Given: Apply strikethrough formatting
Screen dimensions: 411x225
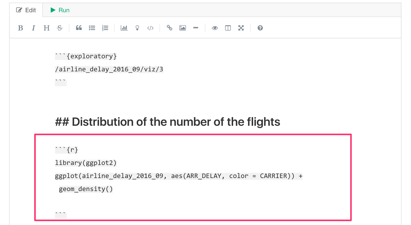Looking at the screenshot, I should tap(60, 28).
